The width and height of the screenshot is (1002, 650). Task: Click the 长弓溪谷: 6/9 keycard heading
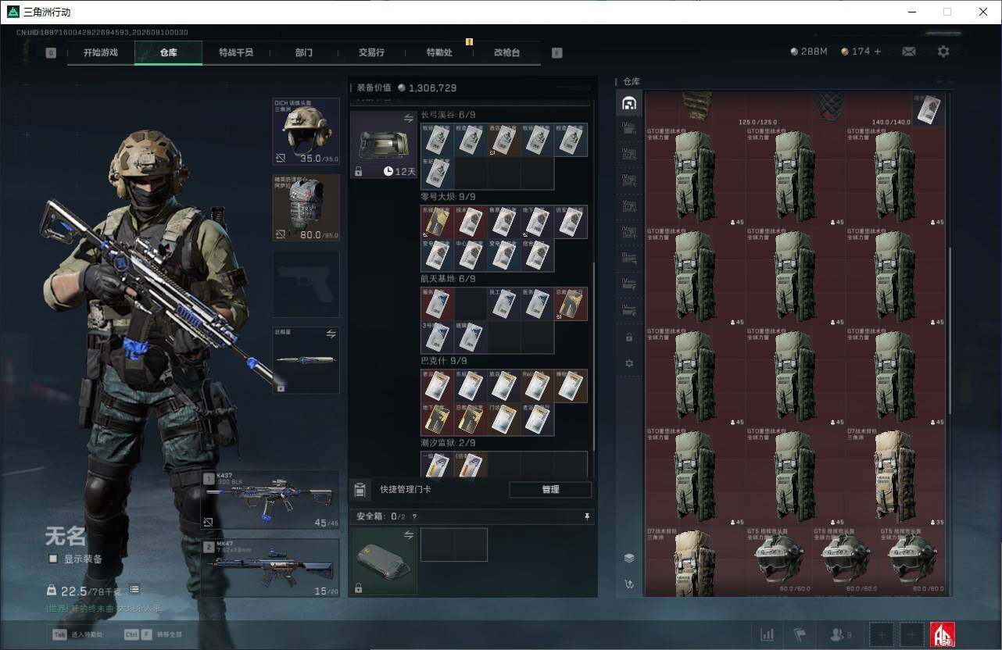(448, 115)
